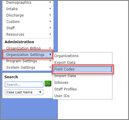The height and width of the screenshot is (120, 129).
Task: Choose Staff Profiles in submenu
Action: click(x=82, y=89)
